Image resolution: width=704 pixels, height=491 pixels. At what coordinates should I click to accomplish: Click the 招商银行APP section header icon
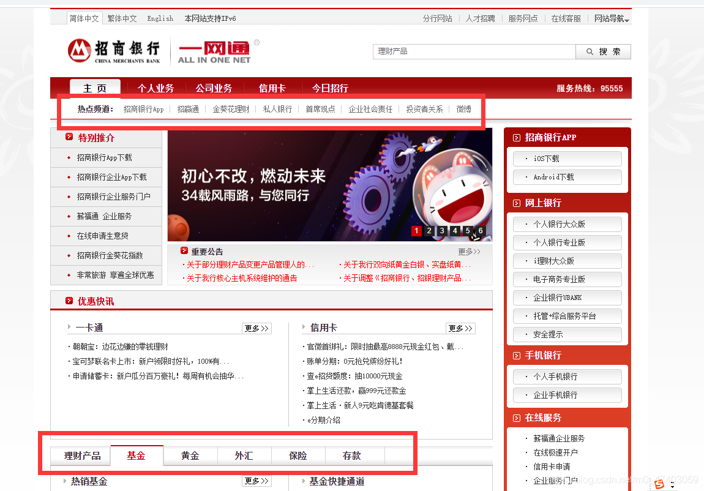tap(516, 138)
